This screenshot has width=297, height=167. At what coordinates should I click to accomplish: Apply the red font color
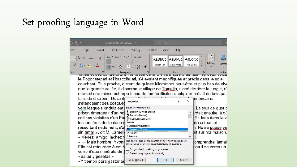click(97, 65)
